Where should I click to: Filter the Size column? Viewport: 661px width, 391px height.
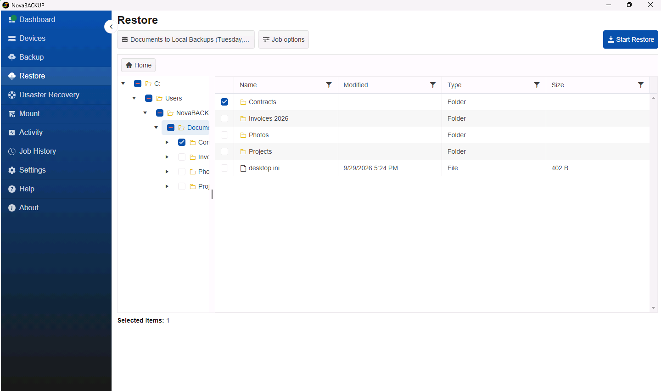(x=641, y=85)
